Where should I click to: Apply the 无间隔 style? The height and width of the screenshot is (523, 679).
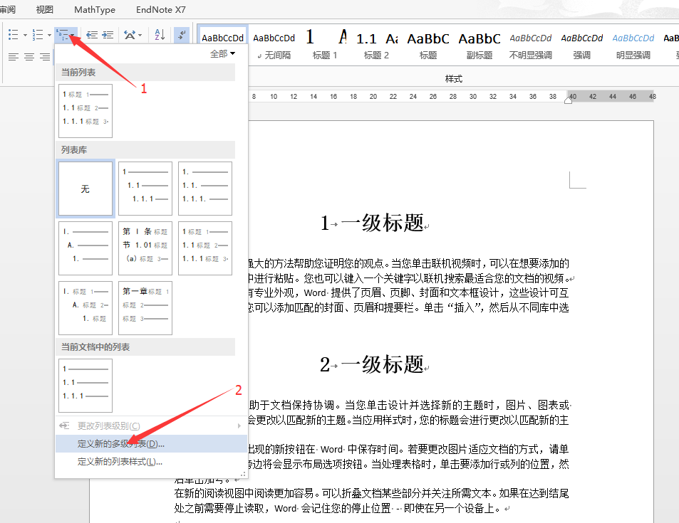[274, 45]
